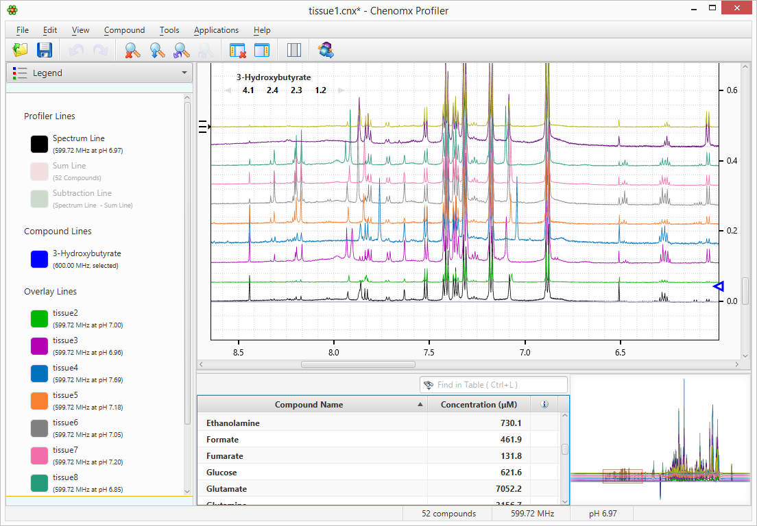Viewport: 757px width, 526px height.
Task: Open the Applications menu
Action: pyautogui.click(x=216, y=30)
